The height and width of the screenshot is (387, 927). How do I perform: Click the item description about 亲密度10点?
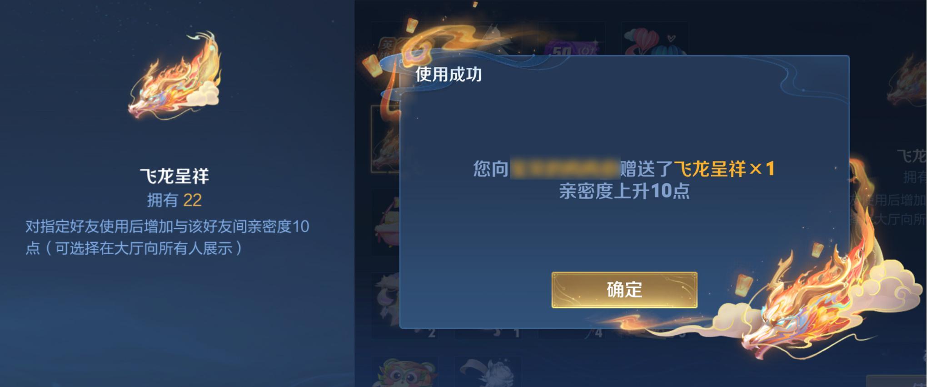tap(167, 237)
